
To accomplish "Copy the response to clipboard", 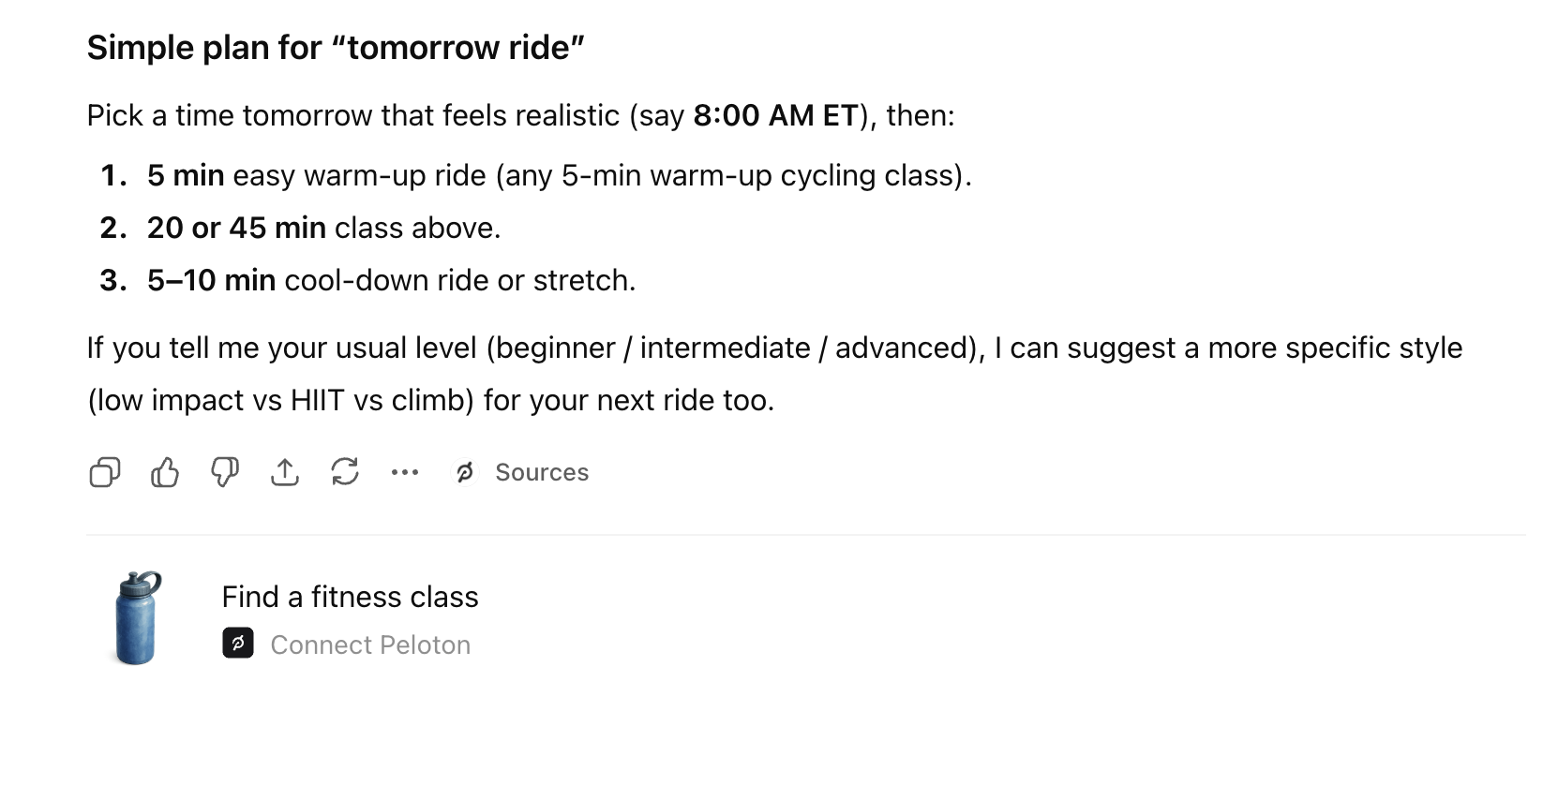I will click(104, 473).
